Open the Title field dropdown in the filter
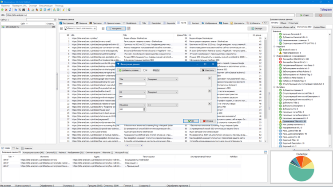Viewport: 333px width, 187px height. (x=132, y=79)
